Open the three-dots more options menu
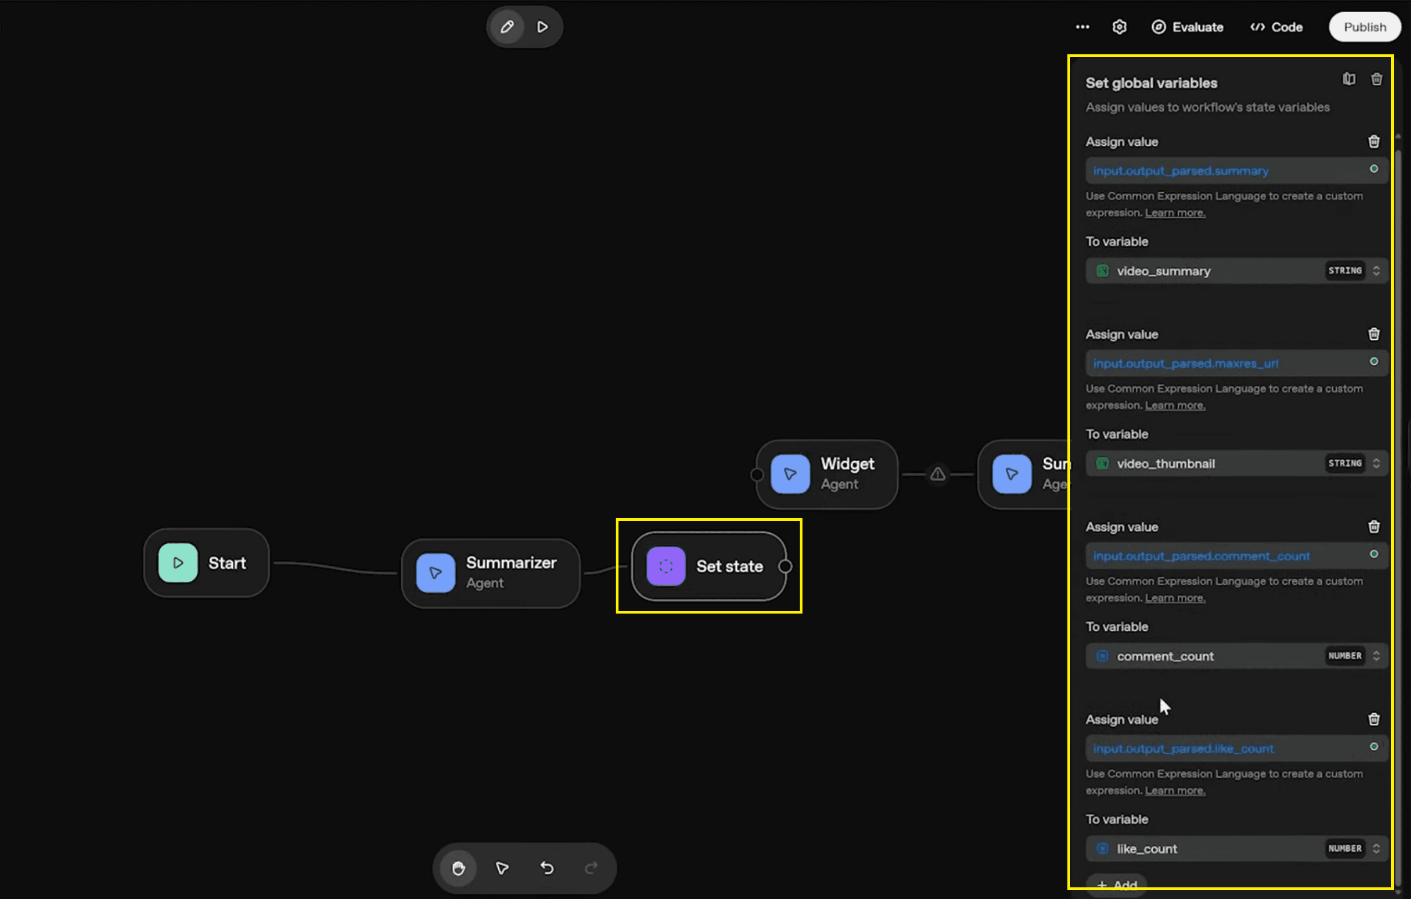1411x899 pixels. [x=1082, y=27]
